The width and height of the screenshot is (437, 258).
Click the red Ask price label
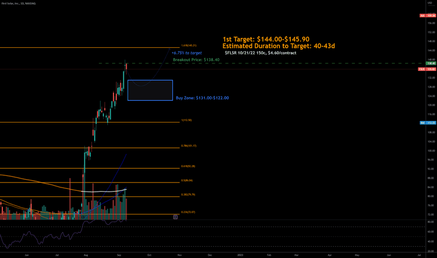[x=428, y=15]
